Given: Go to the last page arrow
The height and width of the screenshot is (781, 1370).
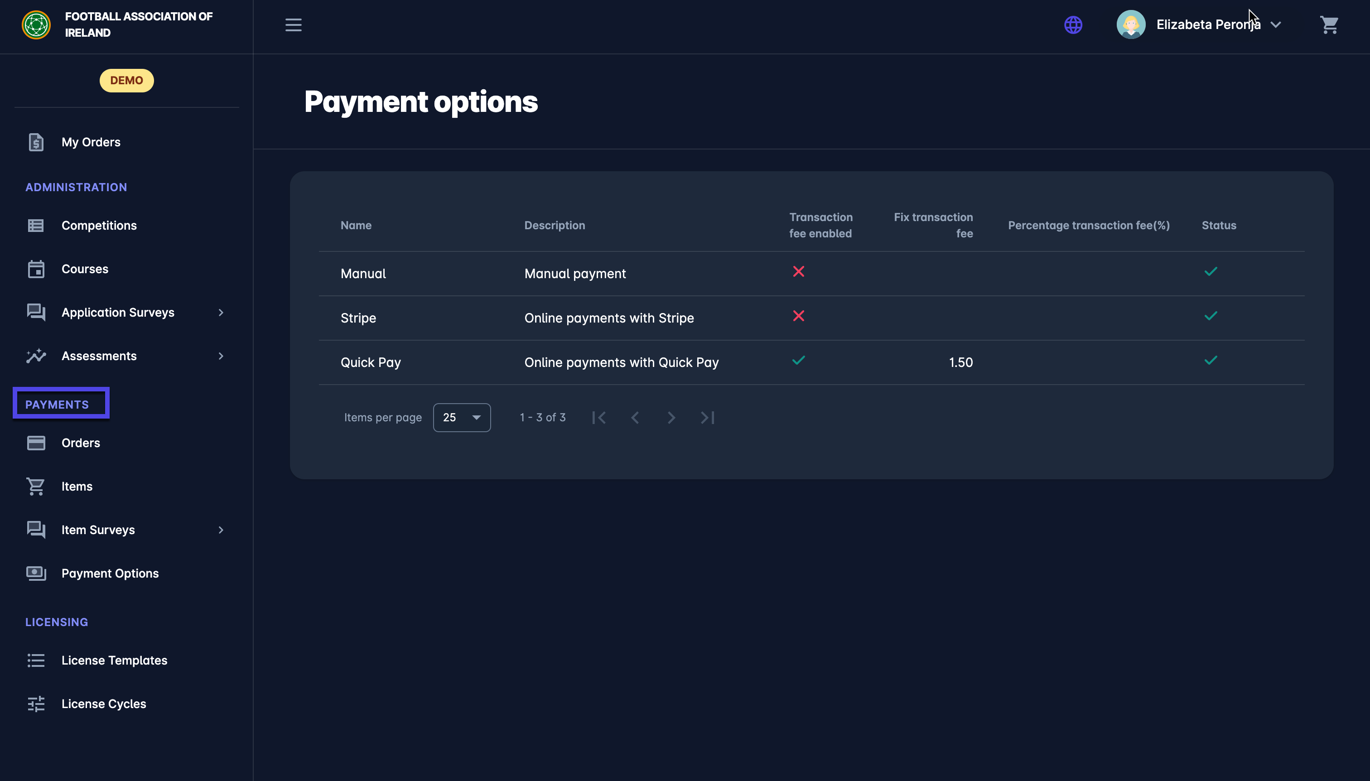Looking at the screenshot, I should 708,417.
